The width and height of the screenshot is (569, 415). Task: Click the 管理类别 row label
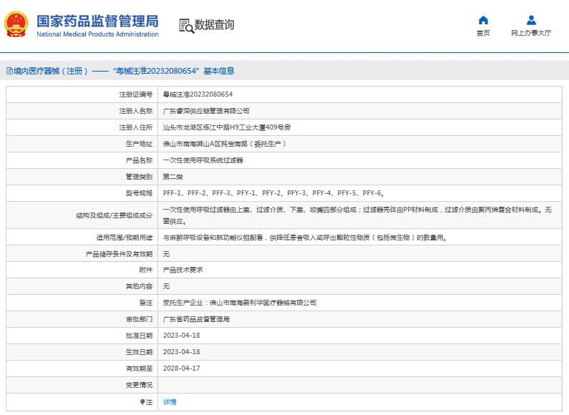pyautogui.click(x=139, y=177)
